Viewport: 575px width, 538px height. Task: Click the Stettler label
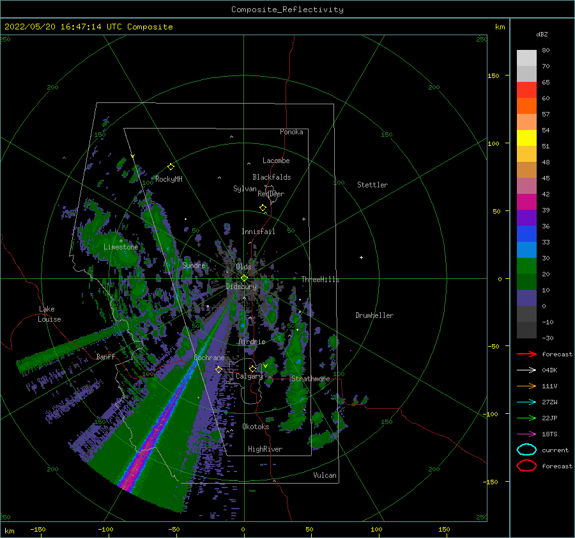(372, 185)
